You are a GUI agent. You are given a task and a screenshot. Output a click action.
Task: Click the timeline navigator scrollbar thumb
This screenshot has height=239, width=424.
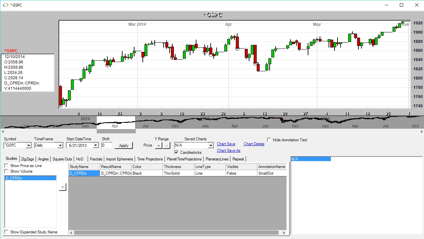click(x=116, y=131)
